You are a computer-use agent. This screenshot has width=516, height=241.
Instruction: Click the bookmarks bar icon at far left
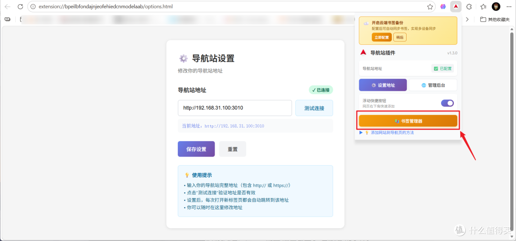pyautogui.click(x=7, y=20)
